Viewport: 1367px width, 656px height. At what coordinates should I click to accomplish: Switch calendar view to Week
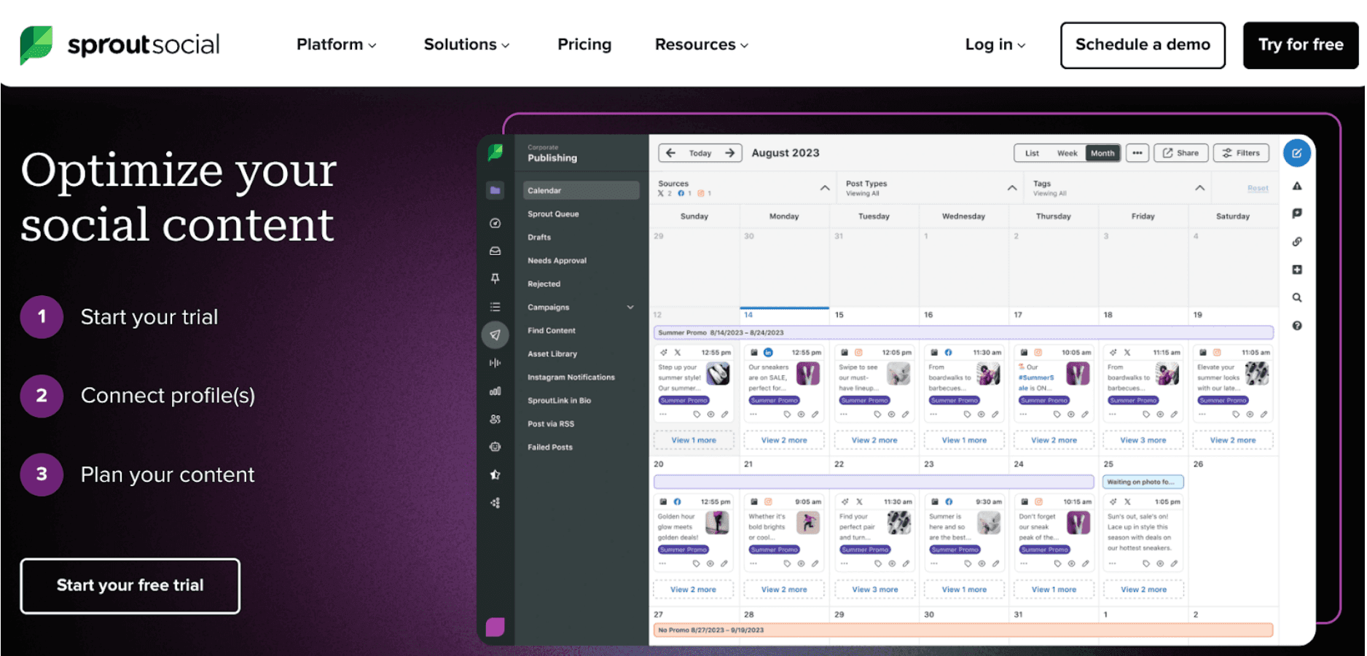click(1066, 153)
